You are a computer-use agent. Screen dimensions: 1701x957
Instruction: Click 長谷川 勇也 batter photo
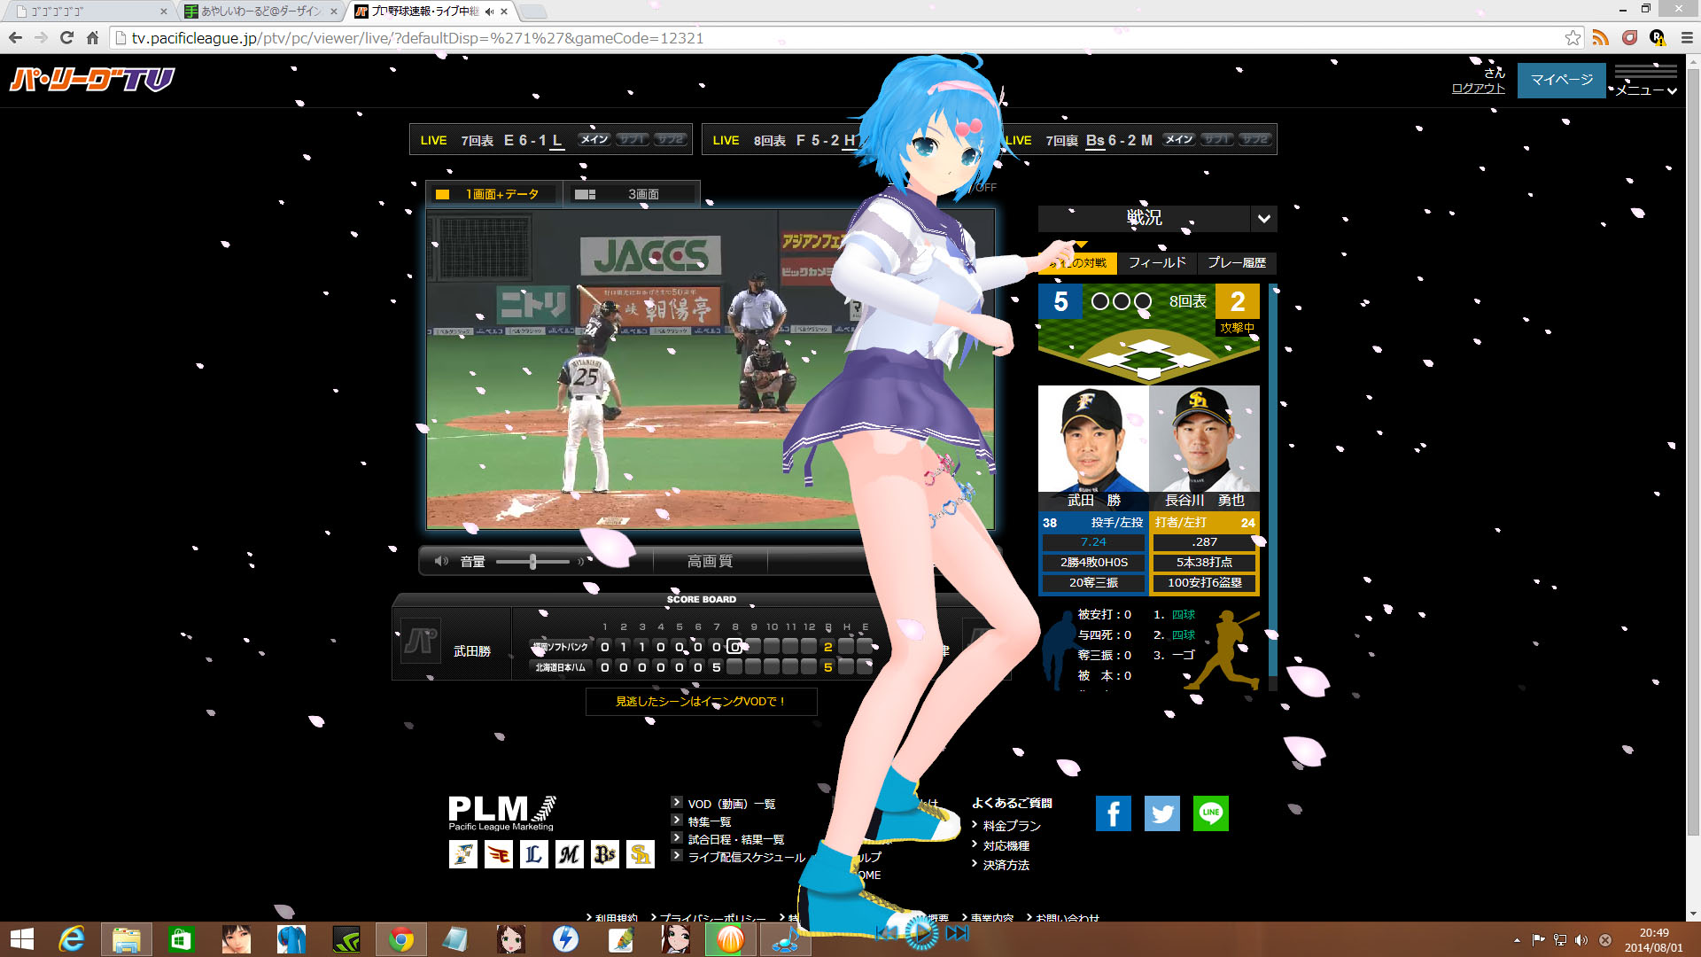[x=1204, y=439]
